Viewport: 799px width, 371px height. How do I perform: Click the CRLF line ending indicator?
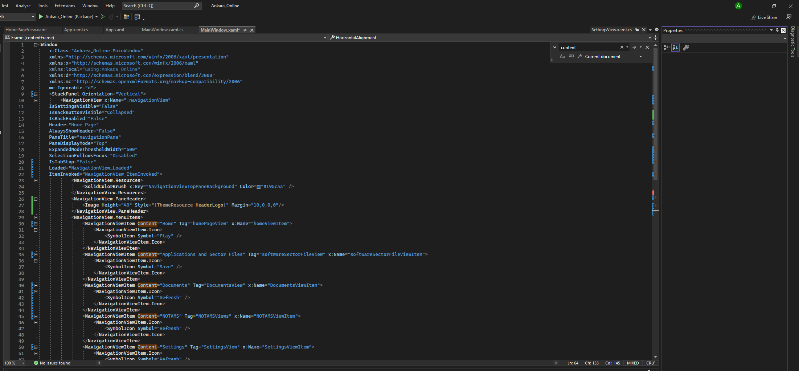pos(651,363)
